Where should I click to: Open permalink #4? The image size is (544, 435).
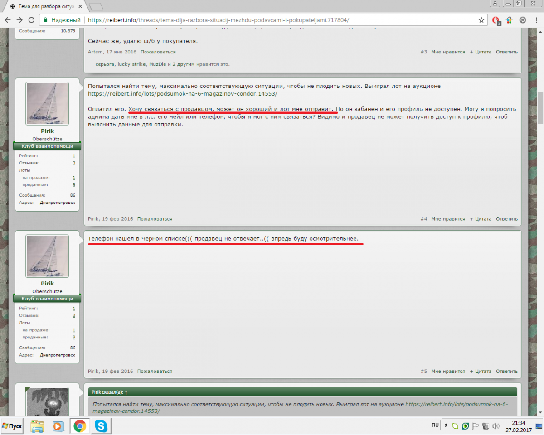click(424, 219)
